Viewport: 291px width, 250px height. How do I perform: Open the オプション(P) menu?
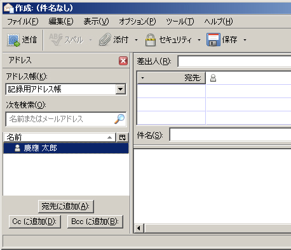137,22
